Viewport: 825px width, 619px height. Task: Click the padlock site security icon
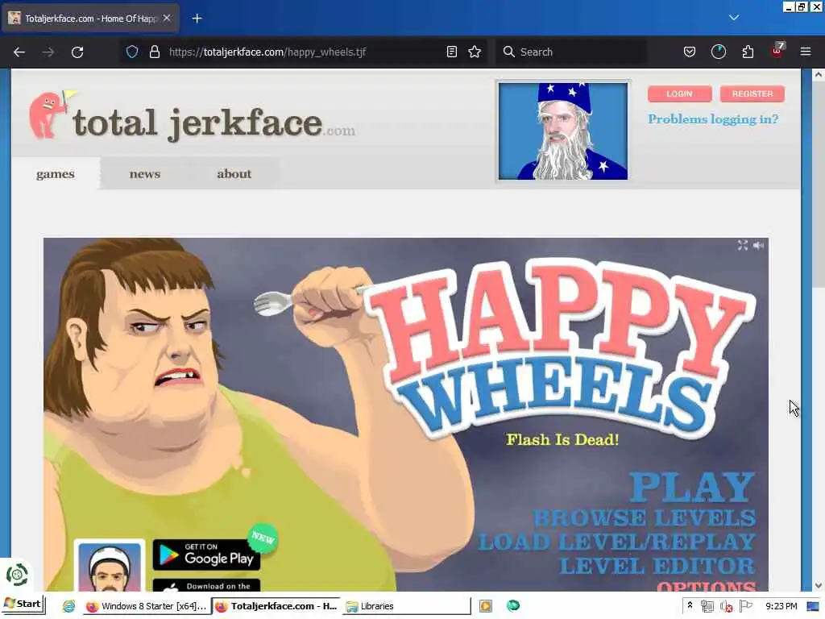154,52
